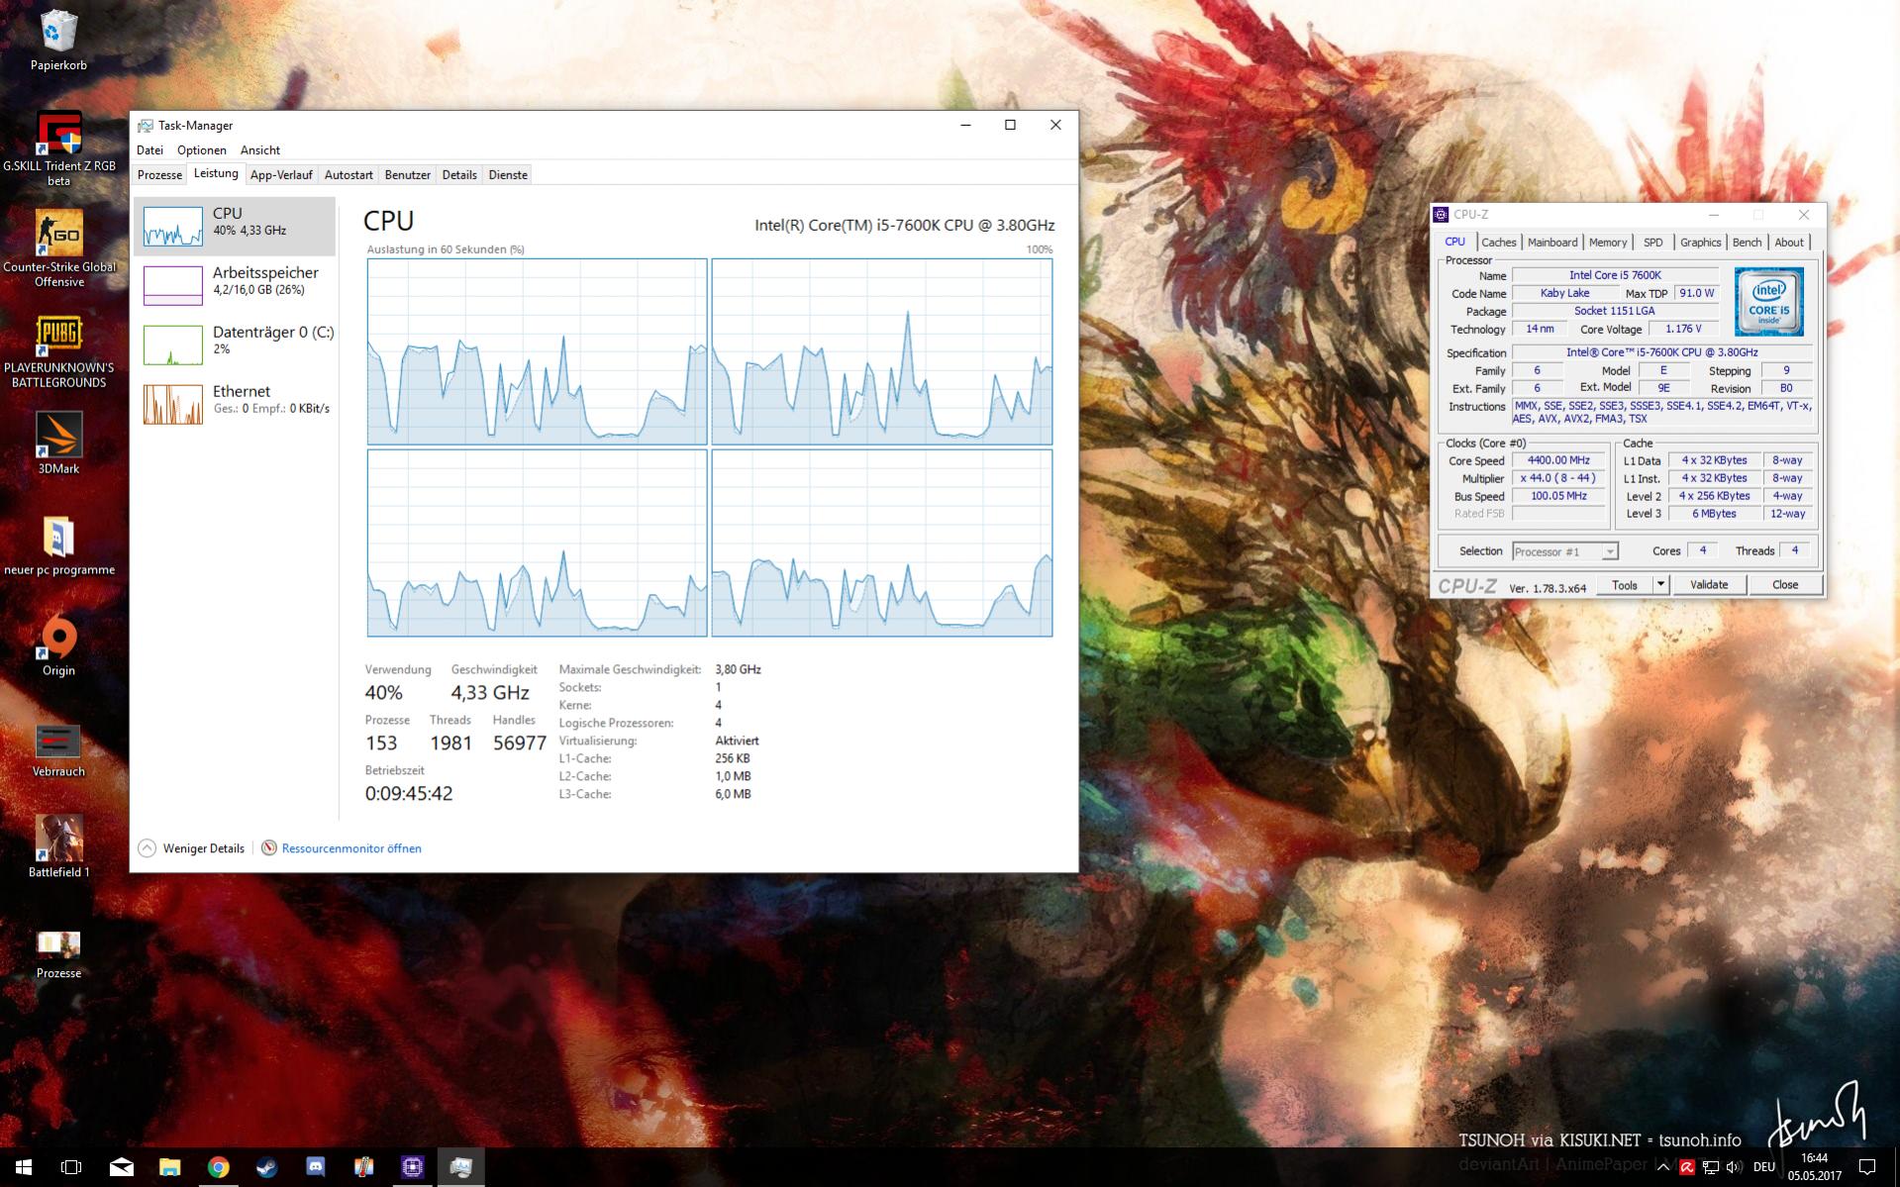Open Steam from the taskbar
The image size is (1900, 1187).
(x=266, y=1167)
